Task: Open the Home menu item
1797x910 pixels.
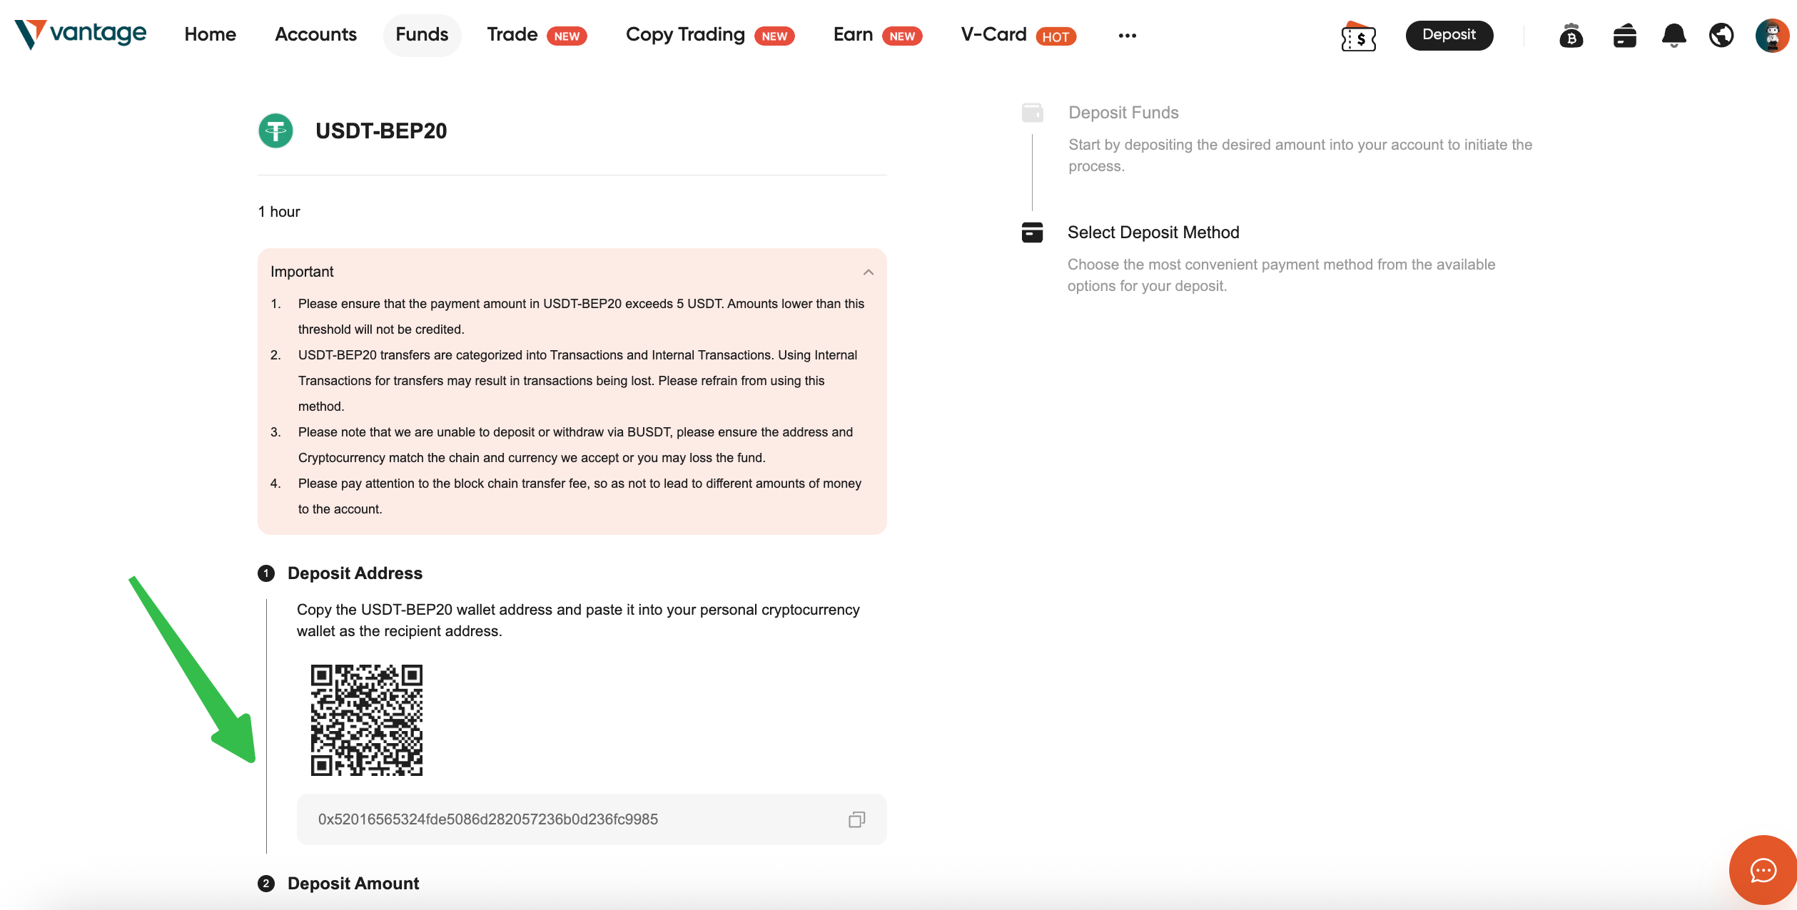Action: pyautogui.click(x=210, y=34)
